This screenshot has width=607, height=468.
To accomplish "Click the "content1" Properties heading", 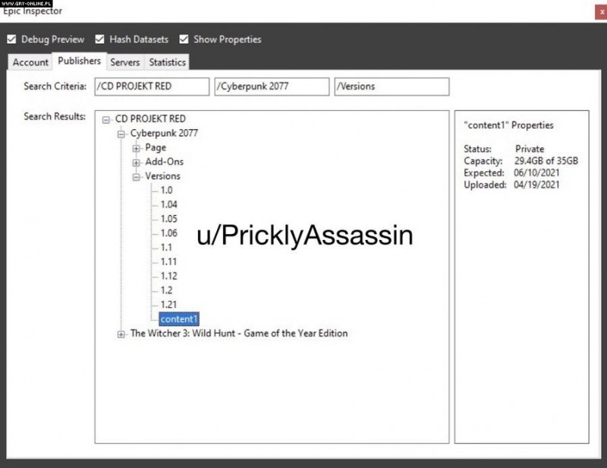I will pyautogui.click(x=508, y=125).
